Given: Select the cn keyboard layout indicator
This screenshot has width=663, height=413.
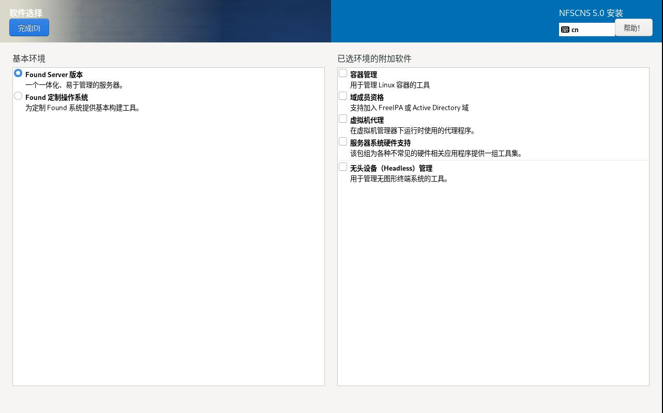Looking at the screenshot, I should [587, 30].
